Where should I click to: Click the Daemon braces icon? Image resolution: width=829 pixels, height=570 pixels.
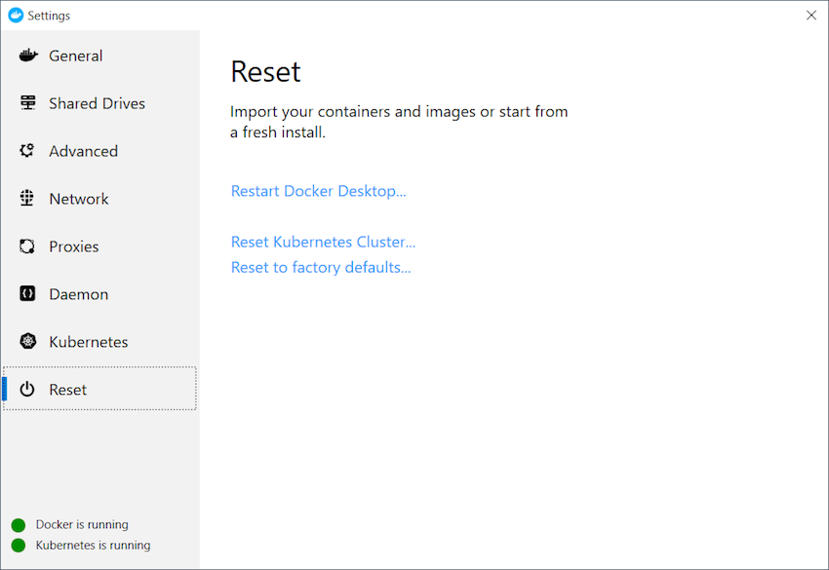point(27,293)
